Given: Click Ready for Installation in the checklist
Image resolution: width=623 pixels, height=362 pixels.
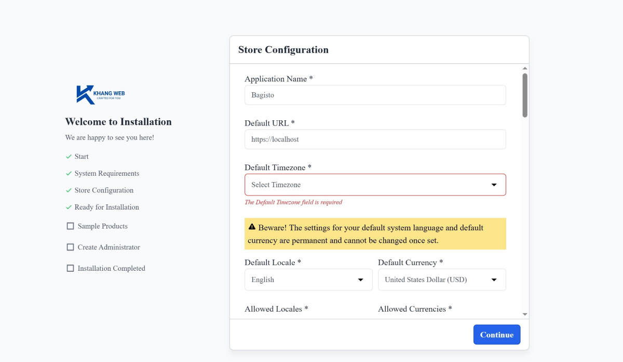Looking at the screenshot, I should [x=106, y=207].
